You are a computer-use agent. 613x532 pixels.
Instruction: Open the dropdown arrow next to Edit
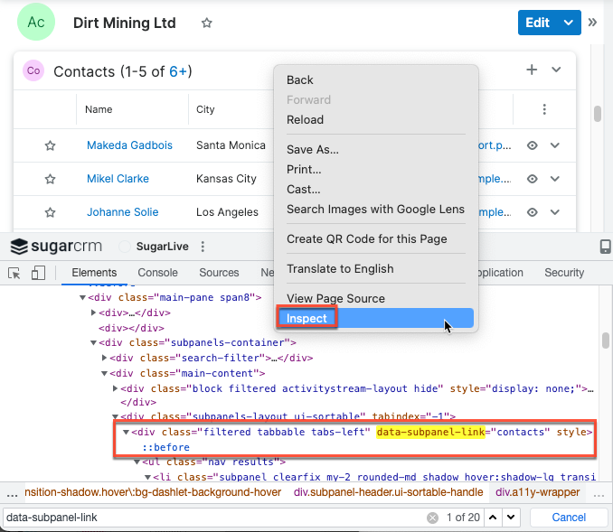(x=569, y=23)
